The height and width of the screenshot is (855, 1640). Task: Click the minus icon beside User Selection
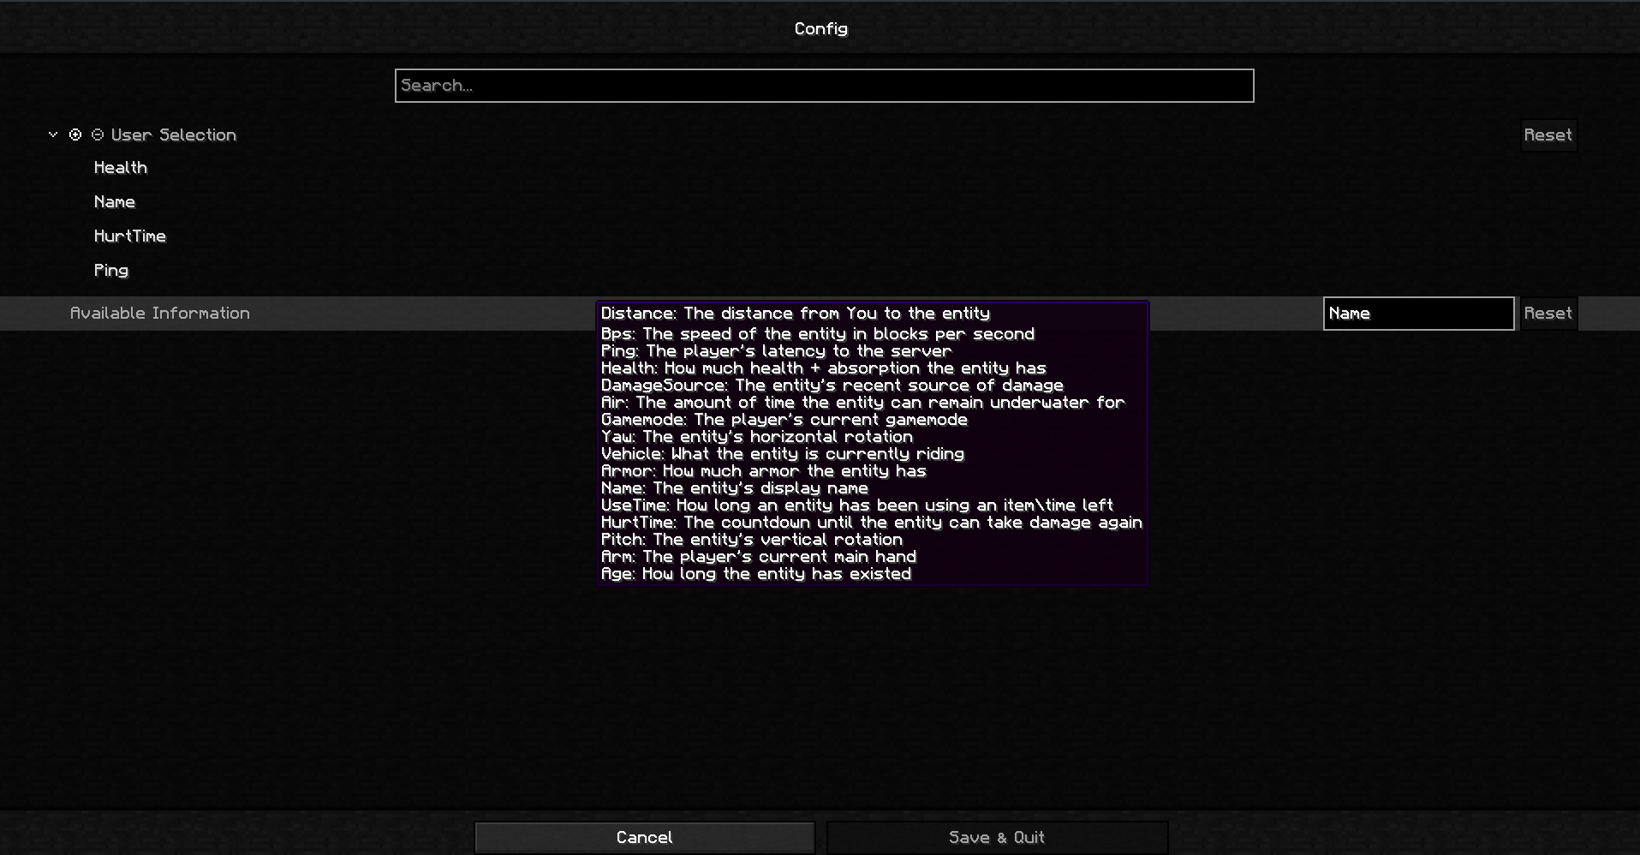pyautogui.click(x=98, y=135)
